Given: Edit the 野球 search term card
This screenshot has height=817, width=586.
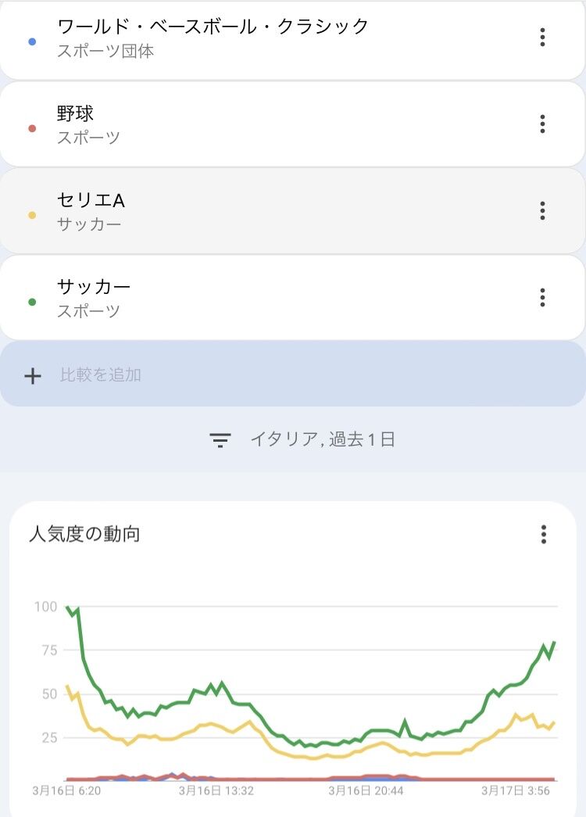Looking at the screenshot, I should (293, 124).
